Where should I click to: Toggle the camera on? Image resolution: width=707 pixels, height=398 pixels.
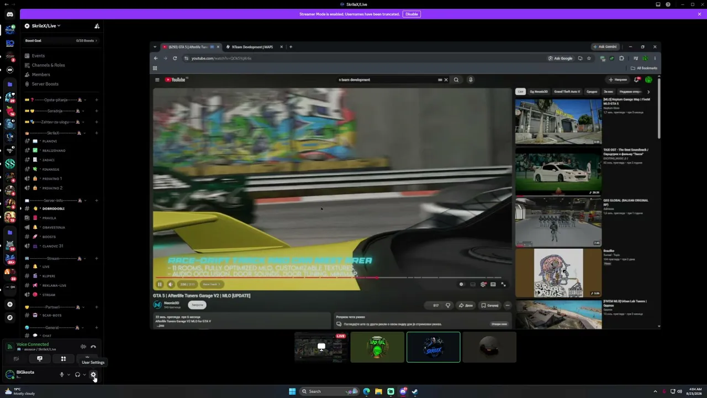point(16,359)
